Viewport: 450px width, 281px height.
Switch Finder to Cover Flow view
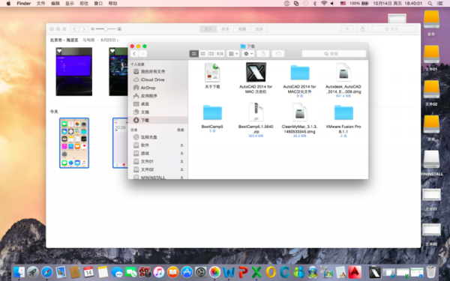click(x=220, y=54)
